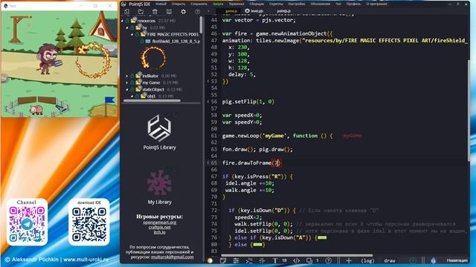Open the Новый menu
Viewport: 476px width, 267px height.
click(x=161, y=4)
